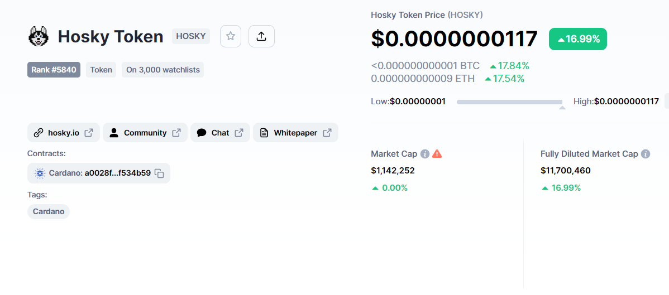This screenshot has height=295, width=669.
Task: Click the Cardano network logo icon
Action: (40, 173)
